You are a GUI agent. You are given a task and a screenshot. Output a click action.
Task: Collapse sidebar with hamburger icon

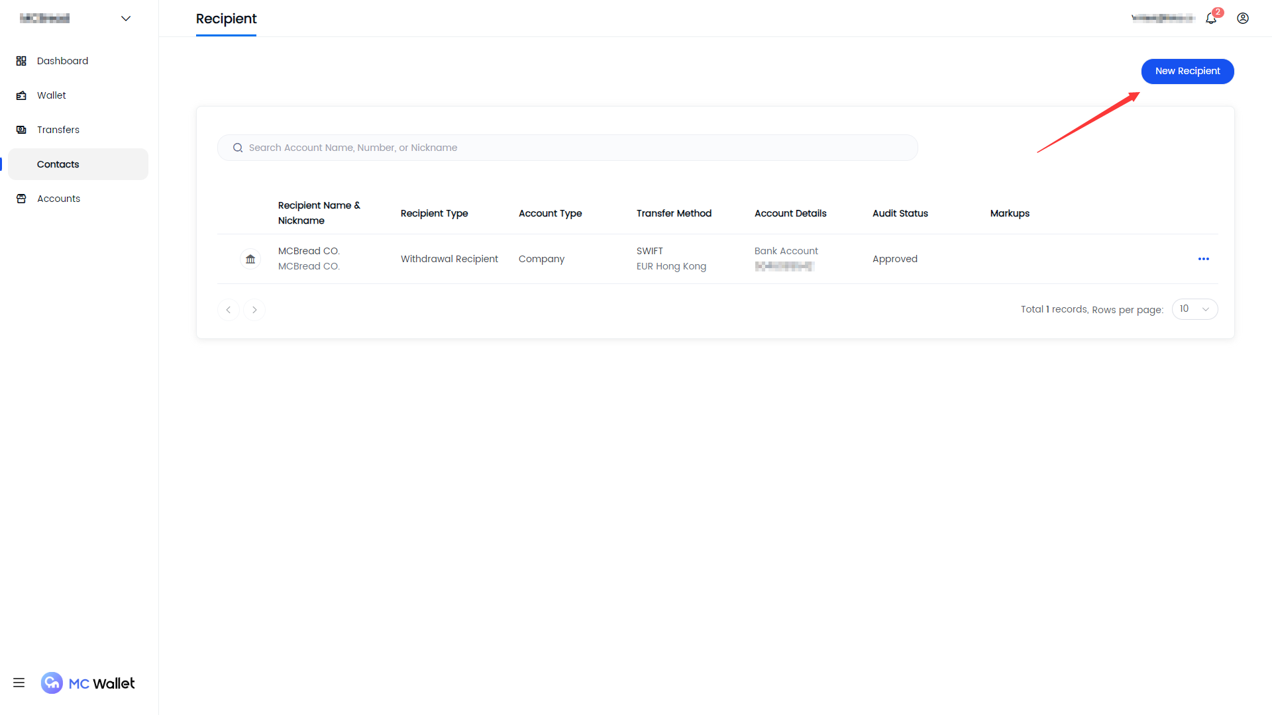pos(19,683)
